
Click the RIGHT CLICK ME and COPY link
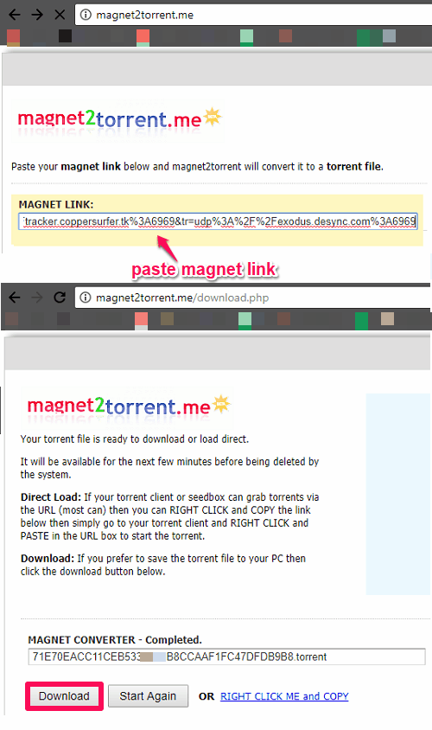tap(284, 696)
